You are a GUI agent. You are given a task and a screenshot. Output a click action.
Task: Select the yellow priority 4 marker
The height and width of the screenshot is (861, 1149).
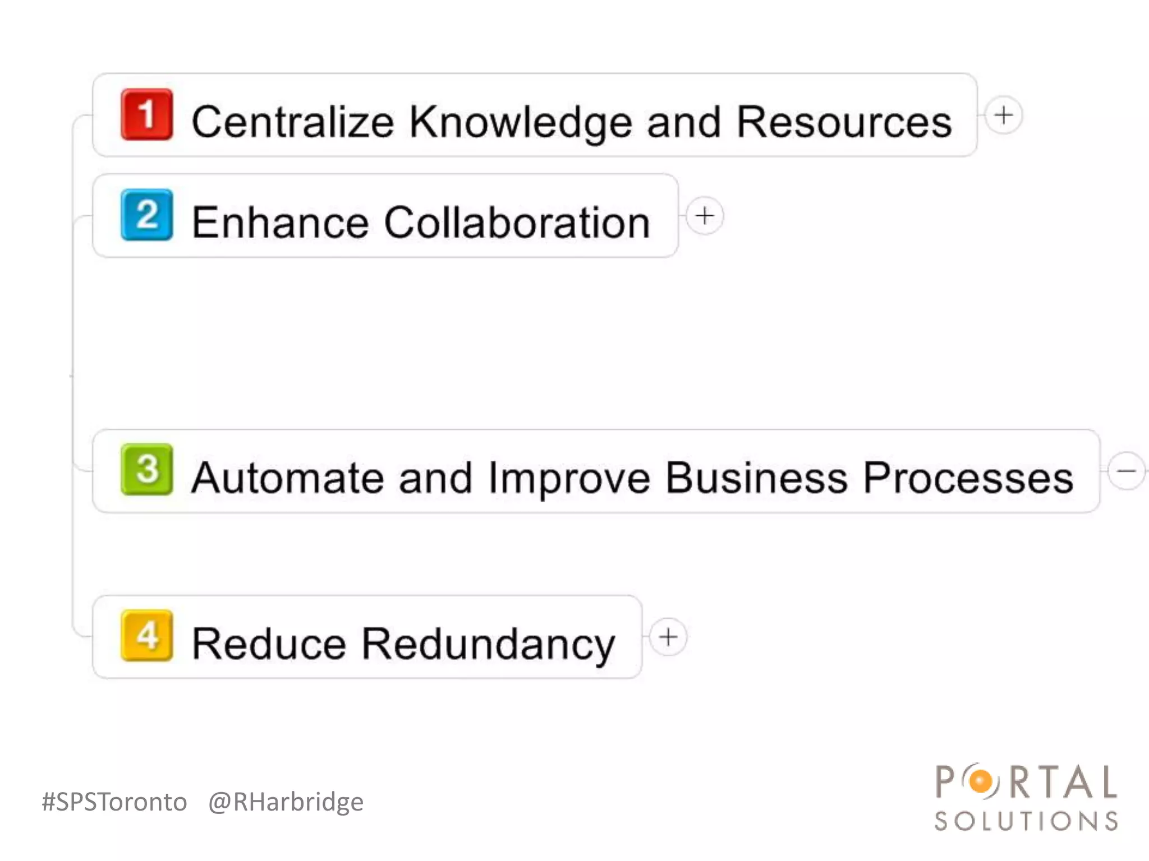pos(146,636)
